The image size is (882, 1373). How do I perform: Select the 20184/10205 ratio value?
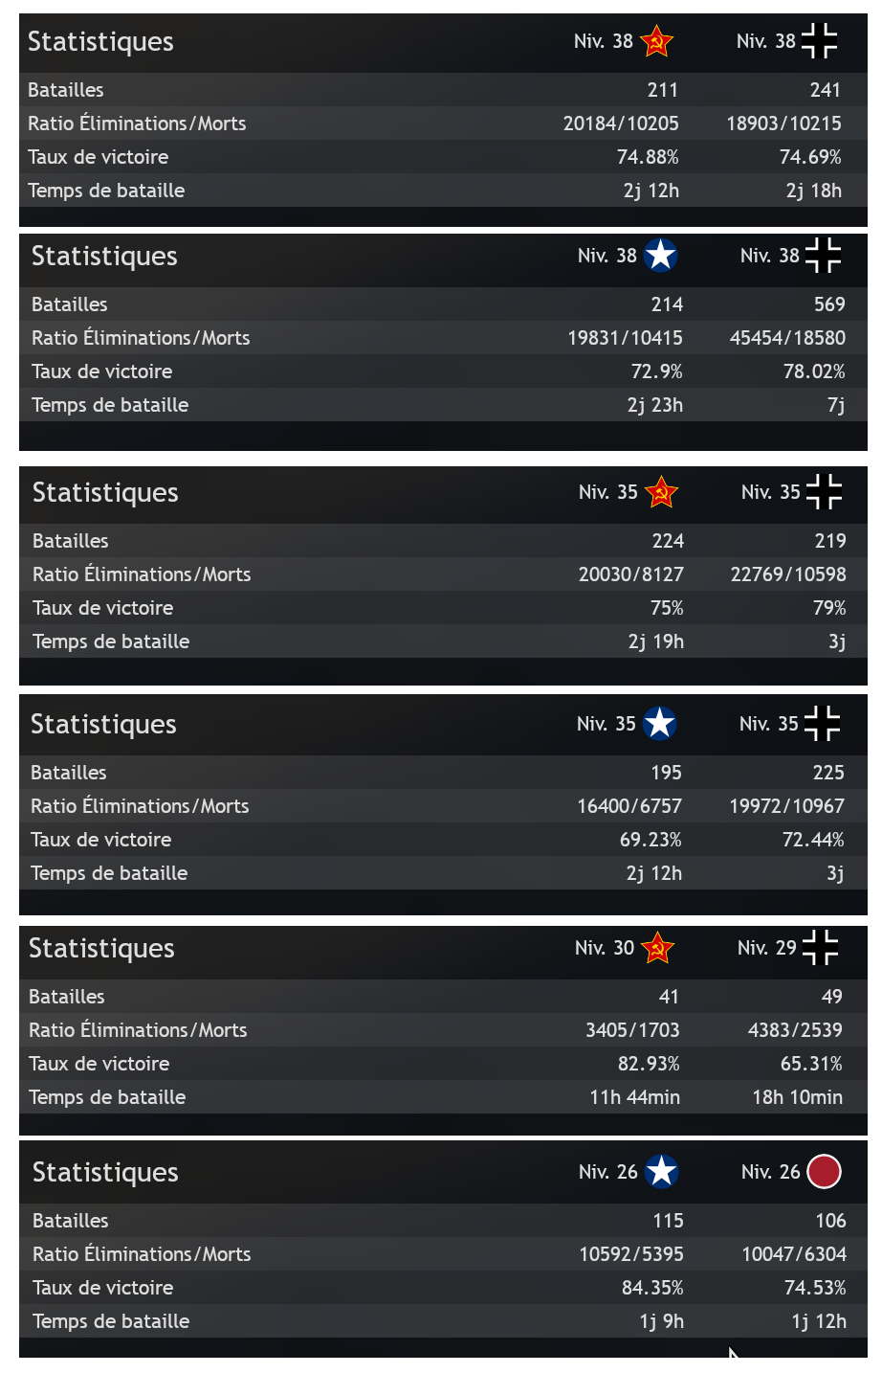[x=621, y=124]
